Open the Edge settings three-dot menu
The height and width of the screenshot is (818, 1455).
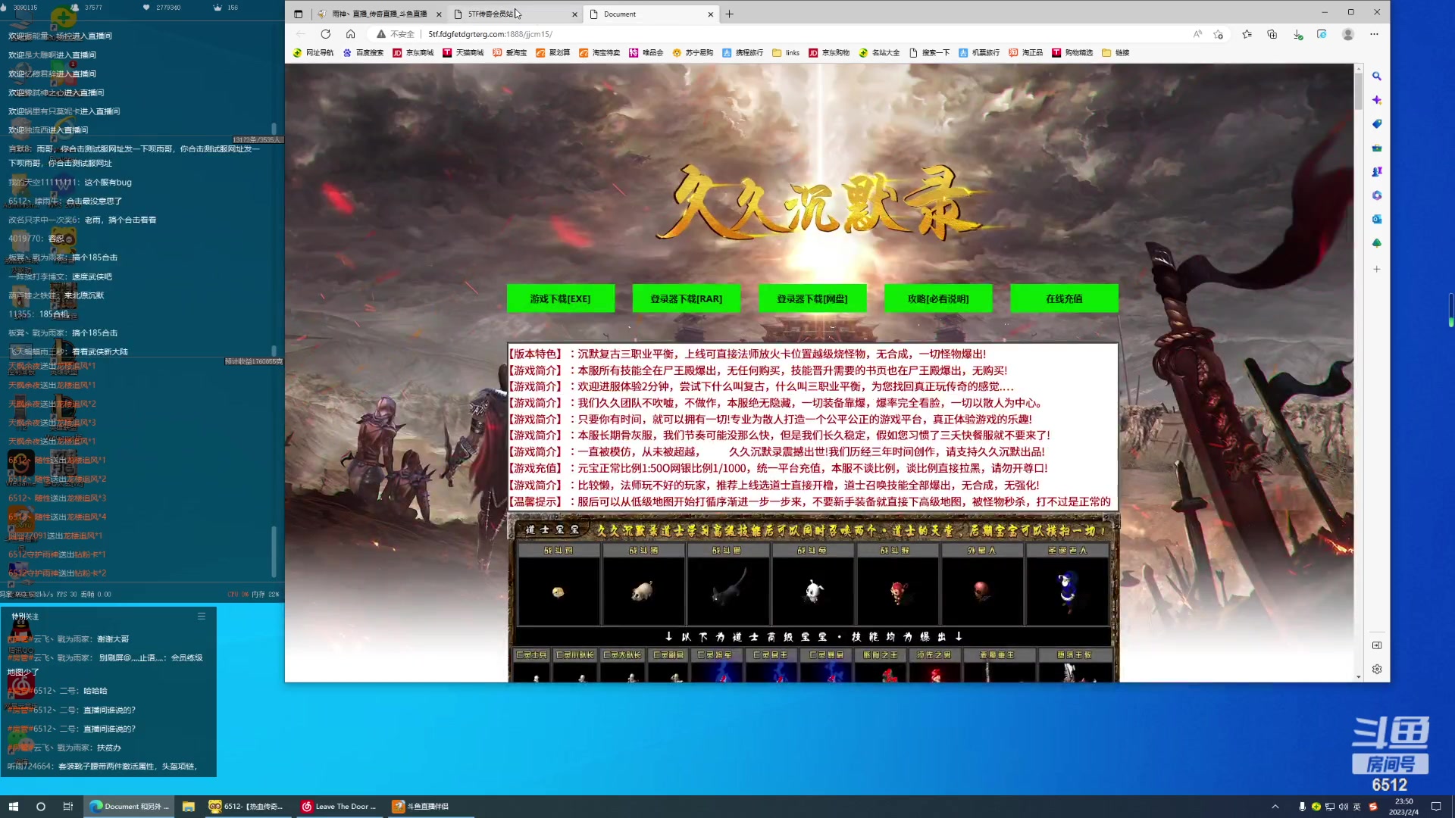coord(1374,34)
